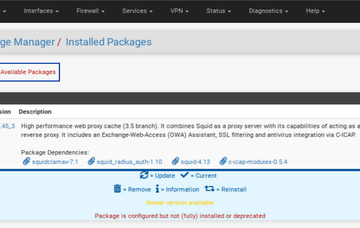
Task: Click the Description column header
Action: click(35, 112)
